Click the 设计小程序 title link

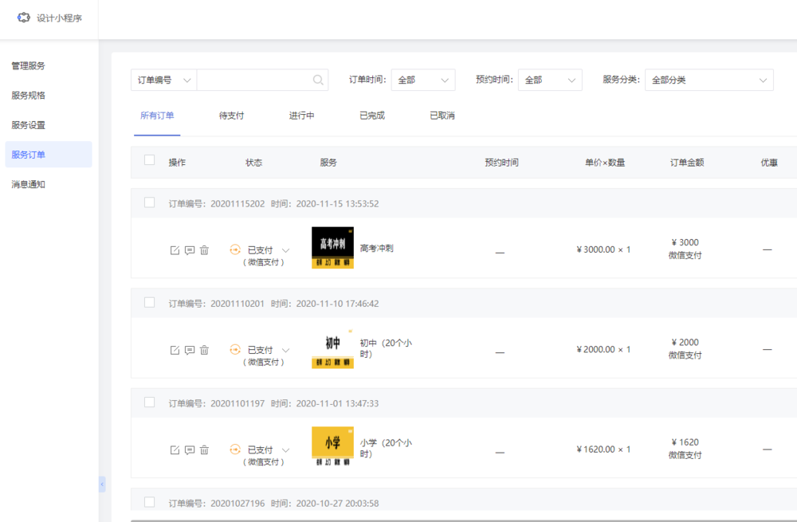point(59,18)
